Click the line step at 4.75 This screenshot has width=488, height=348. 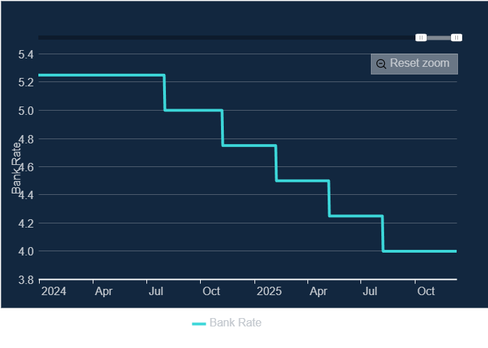coord(249,145)
